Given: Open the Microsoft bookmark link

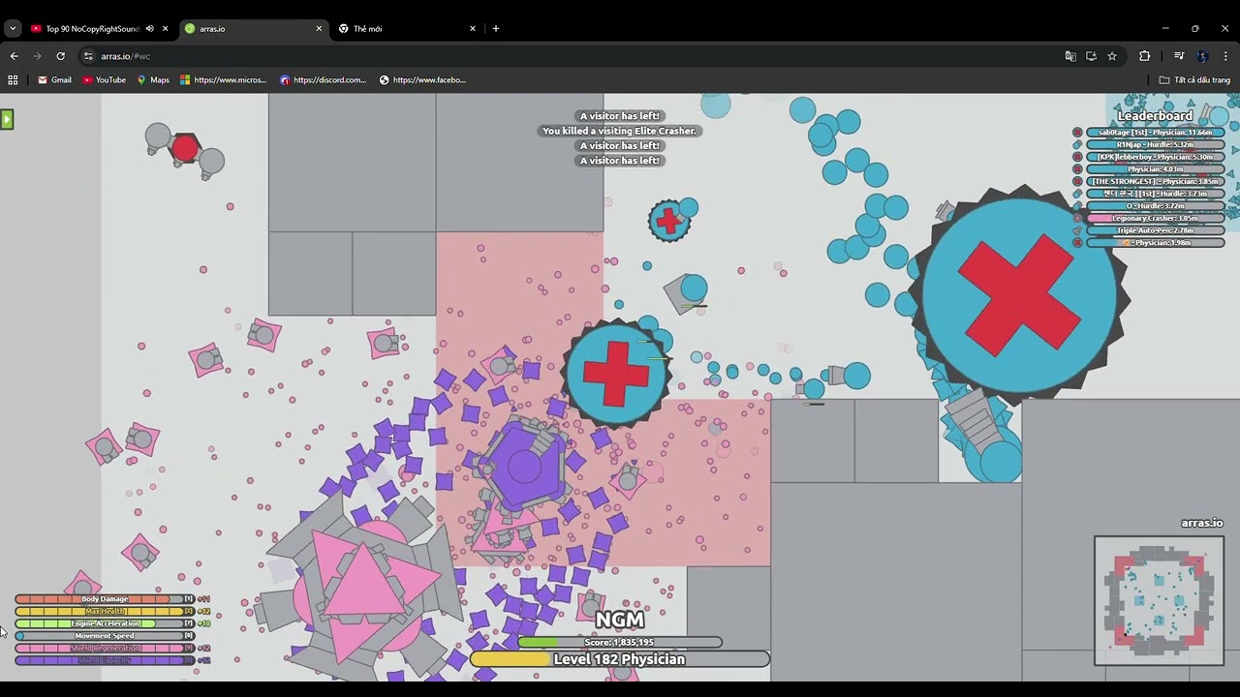Looking at the screenshot, I should [x=223, y=80].
